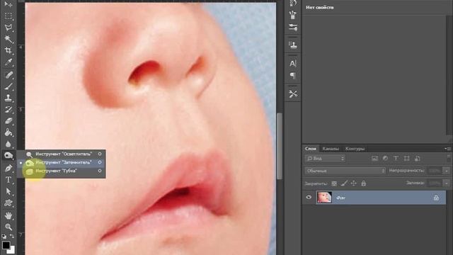Viewport: 453px width, 255px height.
Task: Select the Horizontal Type tool
Action: click(8, 179)
